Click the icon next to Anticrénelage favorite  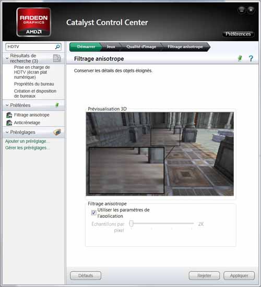(x=9, y=123)
